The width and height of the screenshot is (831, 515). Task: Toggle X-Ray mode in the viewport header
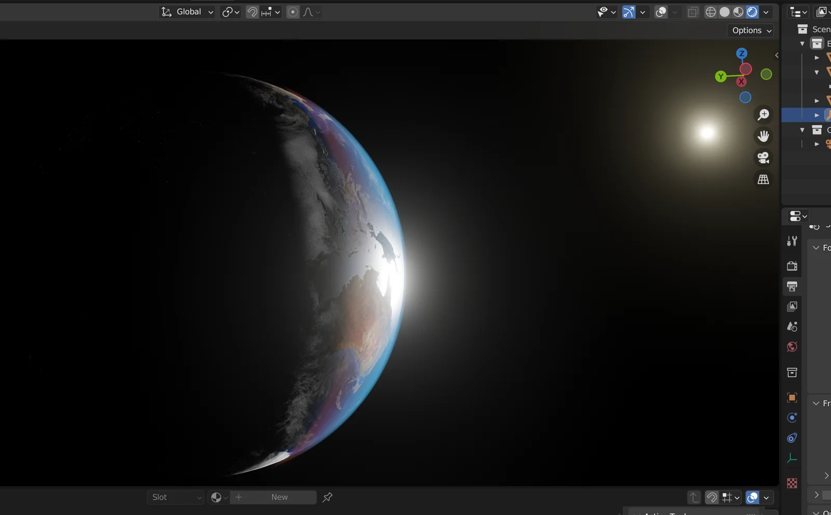(x=692, y=11)
